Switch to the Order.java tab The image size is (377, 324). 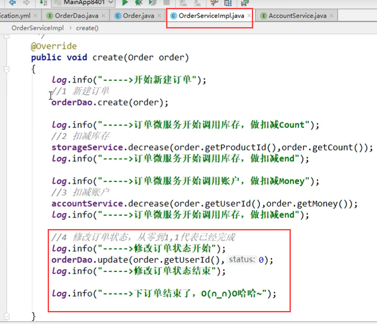(138, 15)
